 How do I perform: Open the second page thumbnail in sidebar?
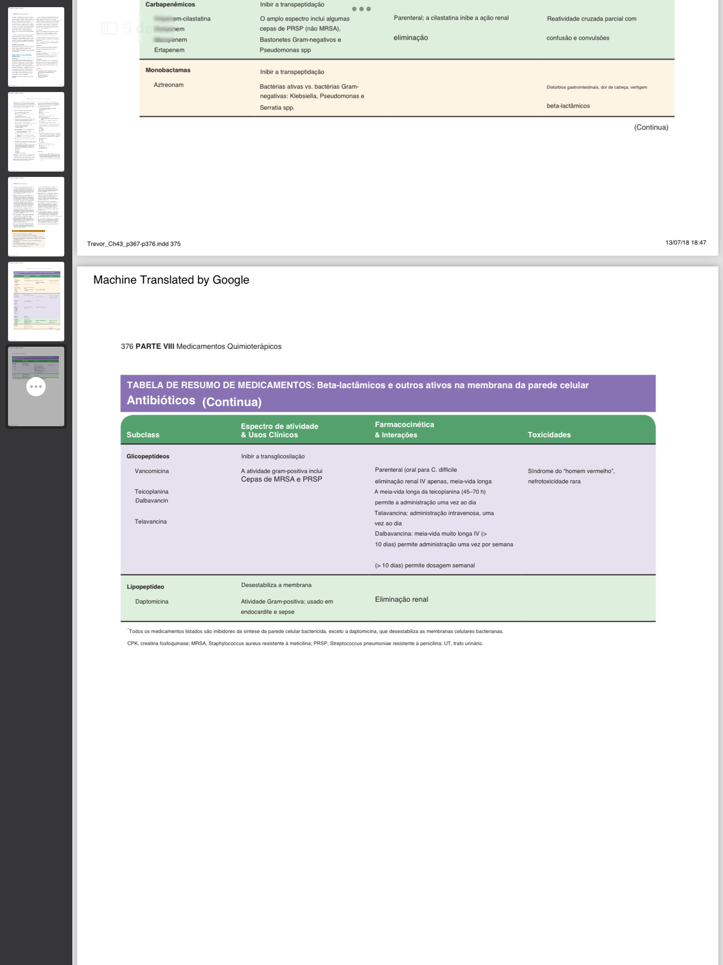[x=36, y=132]
